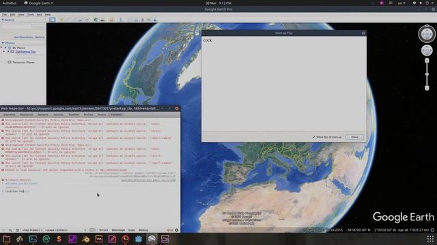Filter console by Logs
The image size is (437, 245).
click(x=132, y=230)
